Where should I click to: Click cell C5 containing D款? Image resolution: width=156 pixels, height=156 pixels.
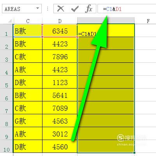click(x=28, y=82)
